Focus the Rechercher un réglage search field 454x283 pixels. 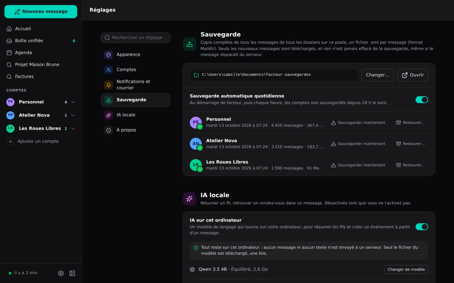[x=135, y=38]
